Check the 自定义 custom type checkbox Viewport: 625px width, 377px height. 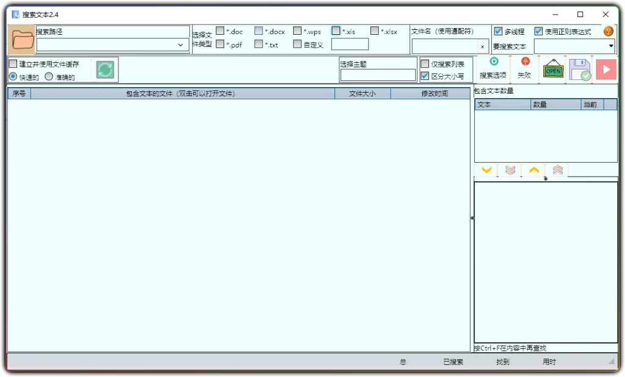tap(297, 44)
